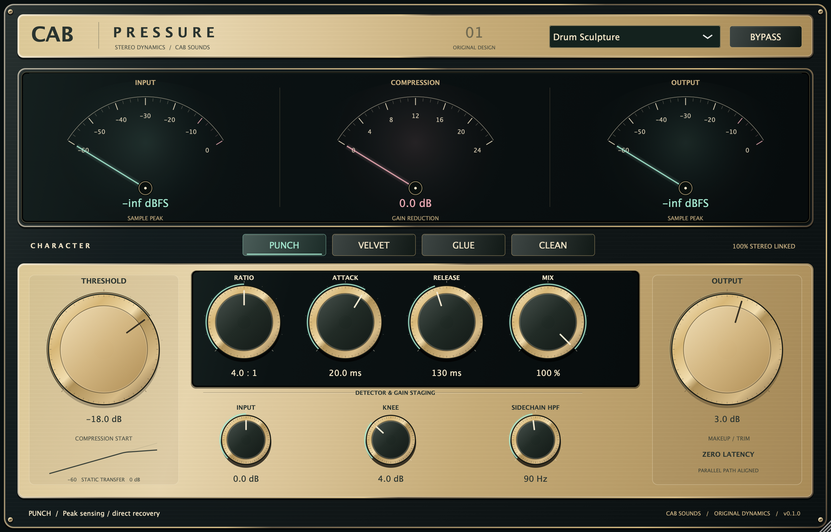Click the v0.1.0 version text
Image resolution: width=831 pixels, height=532 pixels.
pyautogui.click(x=792, y=513)
